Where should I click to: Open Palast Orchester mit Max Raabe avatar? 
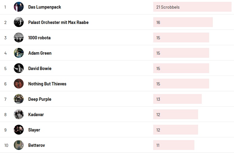(19, 22)
